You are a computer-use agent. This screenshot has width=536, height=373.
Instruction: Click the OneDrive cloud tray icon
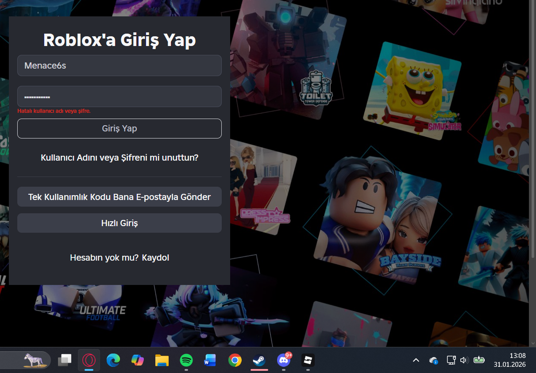(434, 361)
